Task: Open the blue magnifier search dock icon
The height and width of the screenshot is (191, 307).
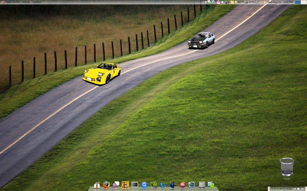Action: [x=144, y=185]
